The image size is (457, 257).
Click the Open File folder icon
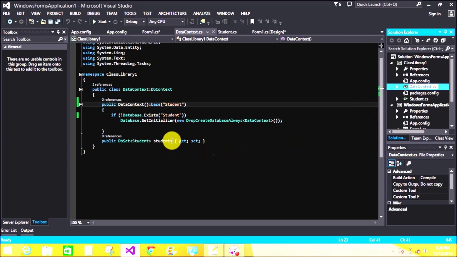click(x=43, y=22)
